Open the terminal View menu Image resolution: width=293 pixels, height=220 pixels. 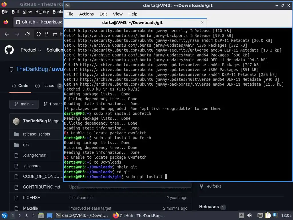point(118,14)
